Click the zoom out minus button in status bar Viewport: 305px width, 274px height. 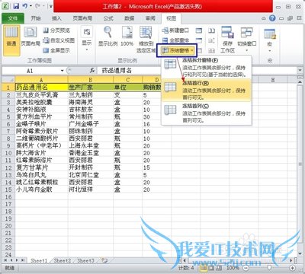[x=246, y=268]
